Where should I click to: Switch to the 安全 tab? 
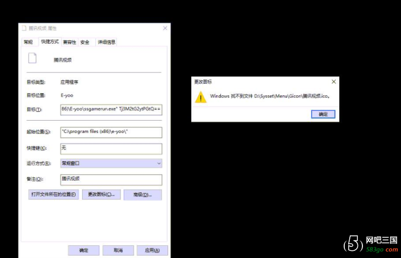[85, 42]
